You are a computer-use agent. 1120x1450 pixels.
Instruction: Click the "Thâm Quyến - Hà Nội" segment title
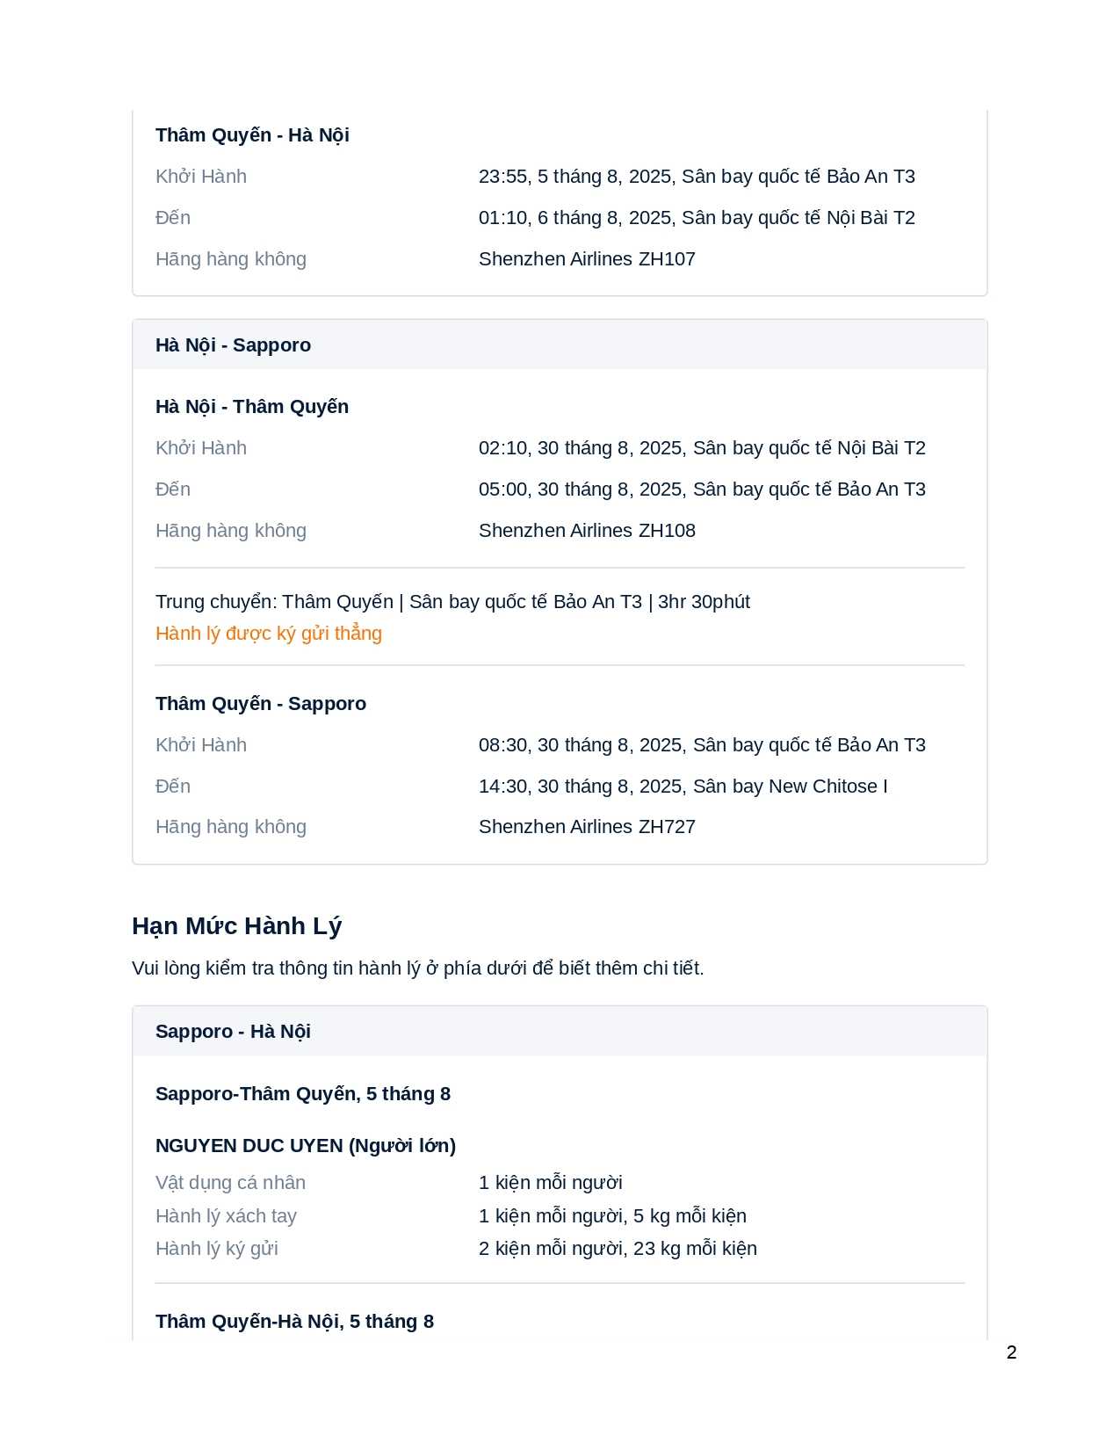[252, 135]
